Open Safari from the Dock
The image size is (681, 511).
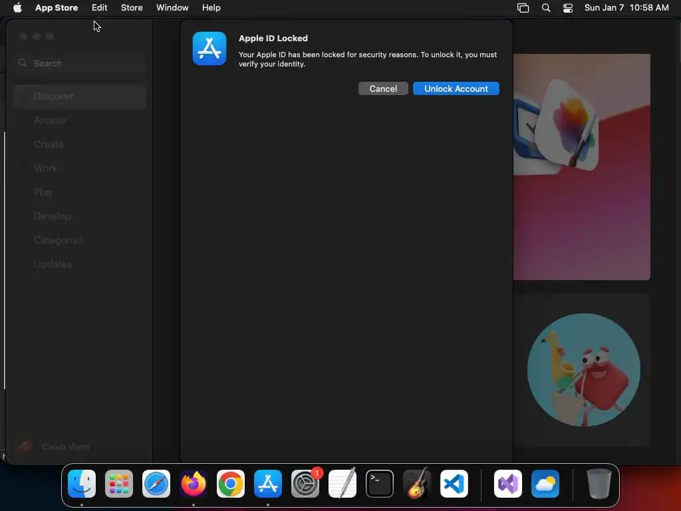156,484
